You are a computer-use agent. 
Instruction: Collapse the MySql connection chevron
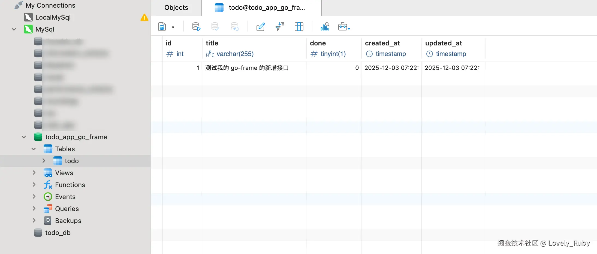(x=14, y=29)
